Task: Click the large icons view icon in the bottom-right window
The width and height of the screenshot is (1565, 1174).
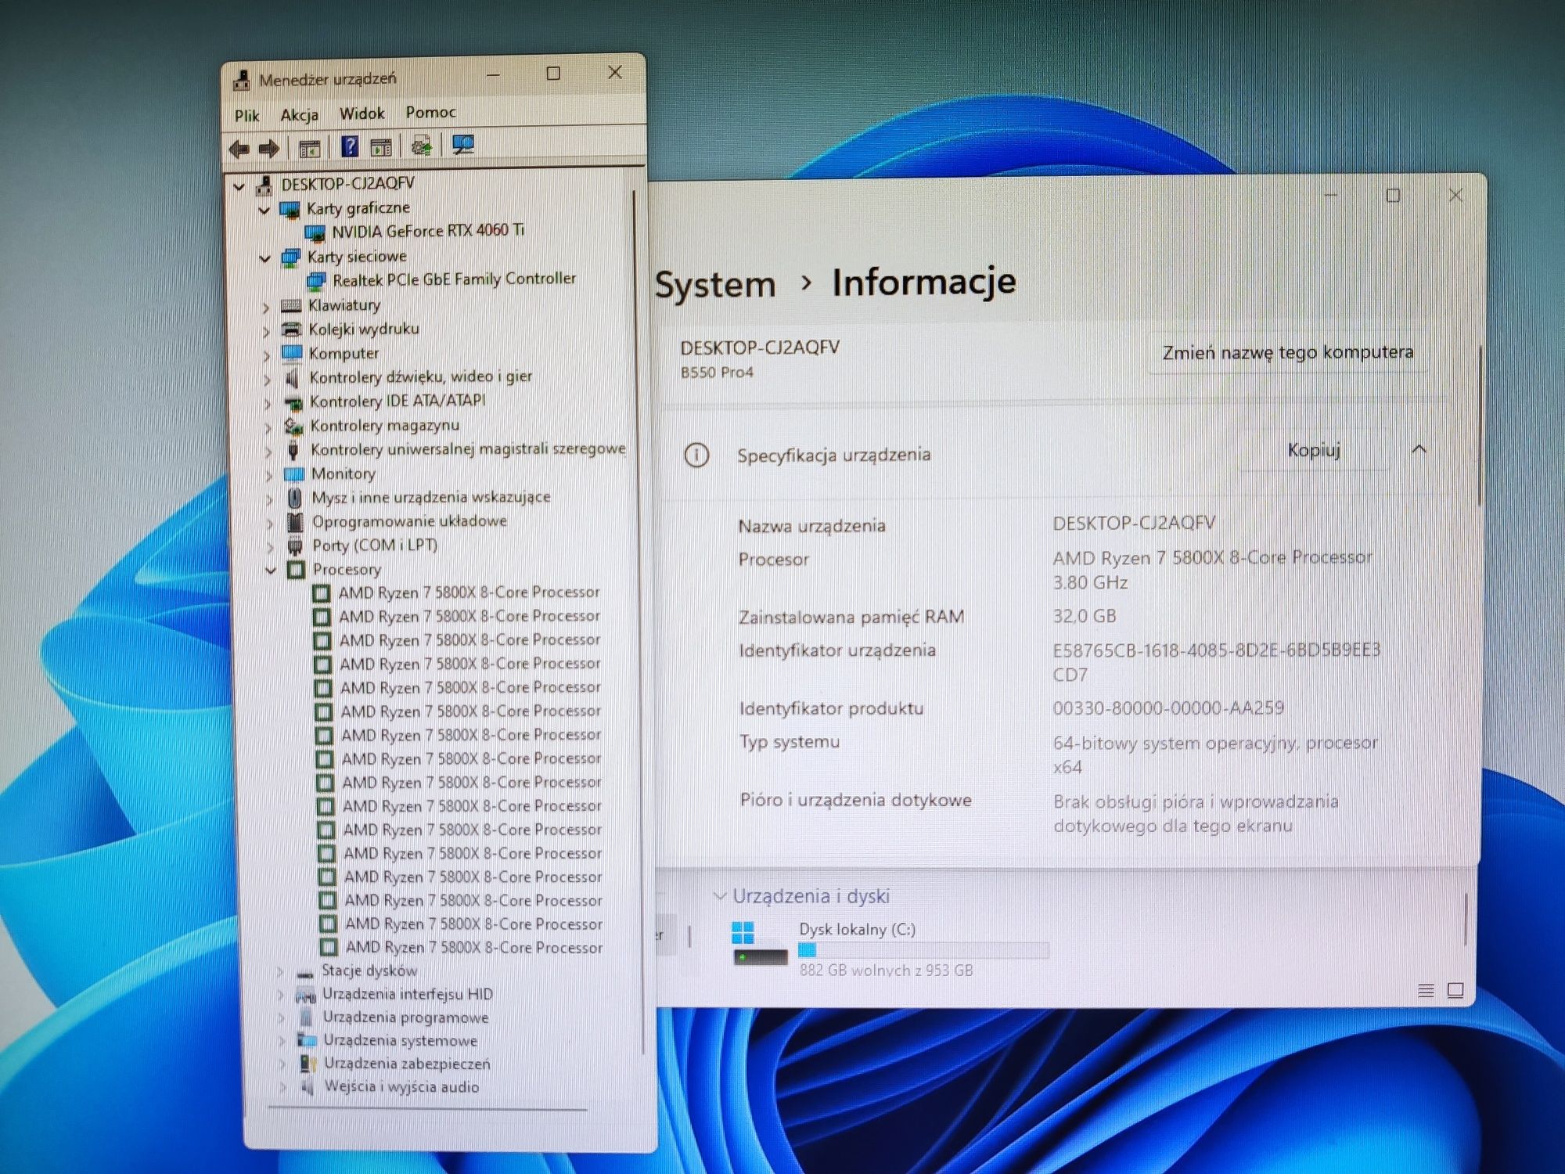Action: [x=1455, y=991]
